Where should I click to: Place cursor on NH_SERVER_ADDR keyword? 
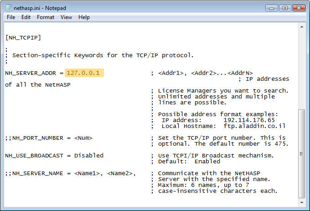30,73
